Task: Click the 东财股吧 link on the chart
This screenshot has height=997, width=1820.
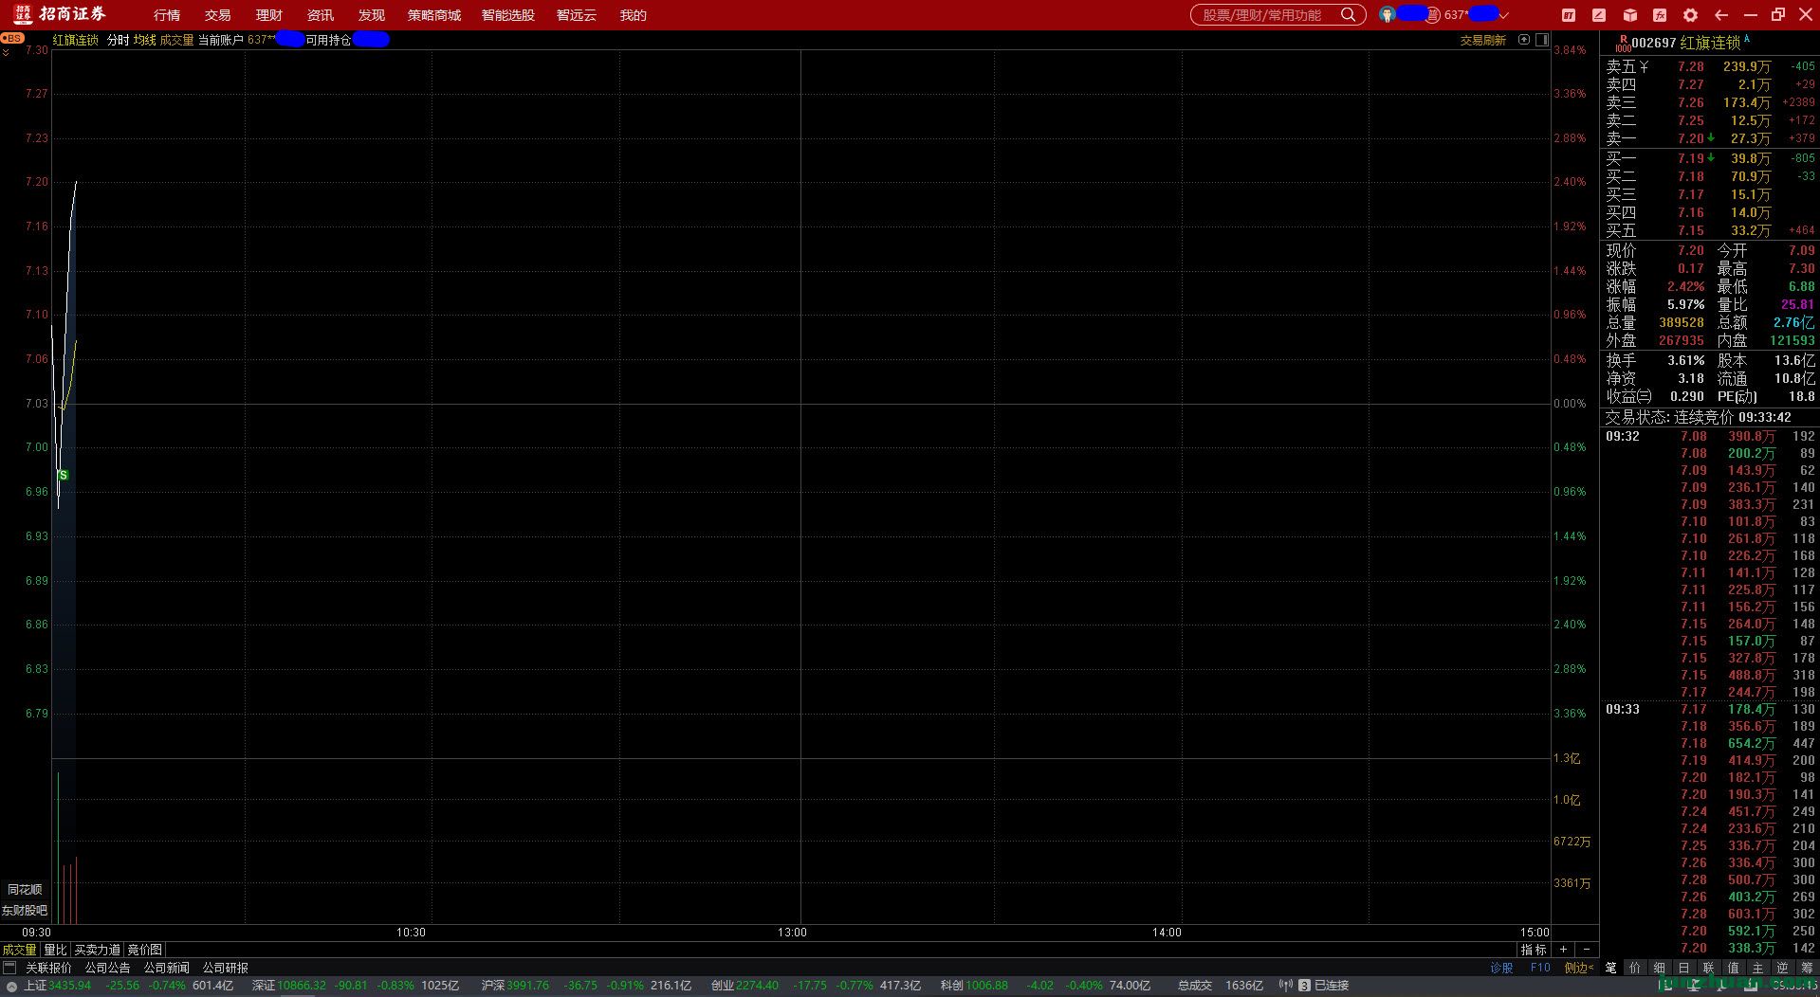Action: coord(25,911)
